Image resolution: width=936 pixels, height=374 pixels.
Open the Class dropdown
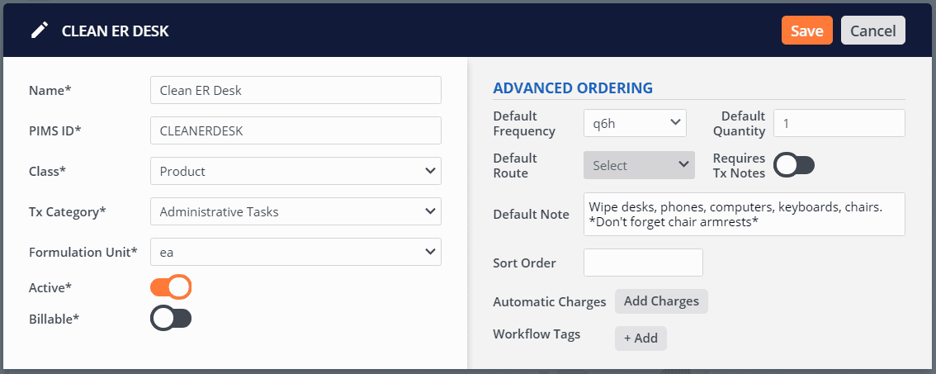(295, 171)
